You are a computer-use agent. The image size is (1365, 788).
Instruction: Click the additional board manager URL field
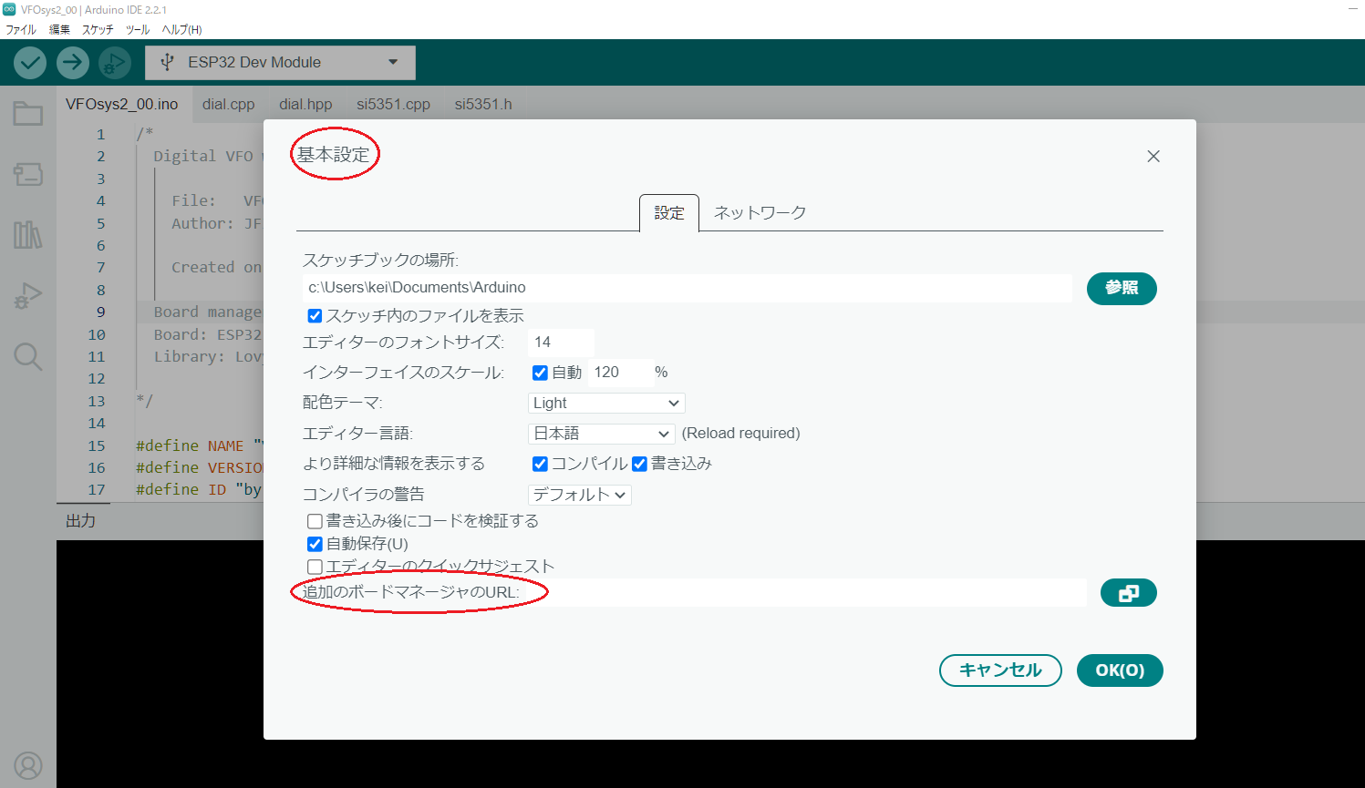tap(806, 593)
